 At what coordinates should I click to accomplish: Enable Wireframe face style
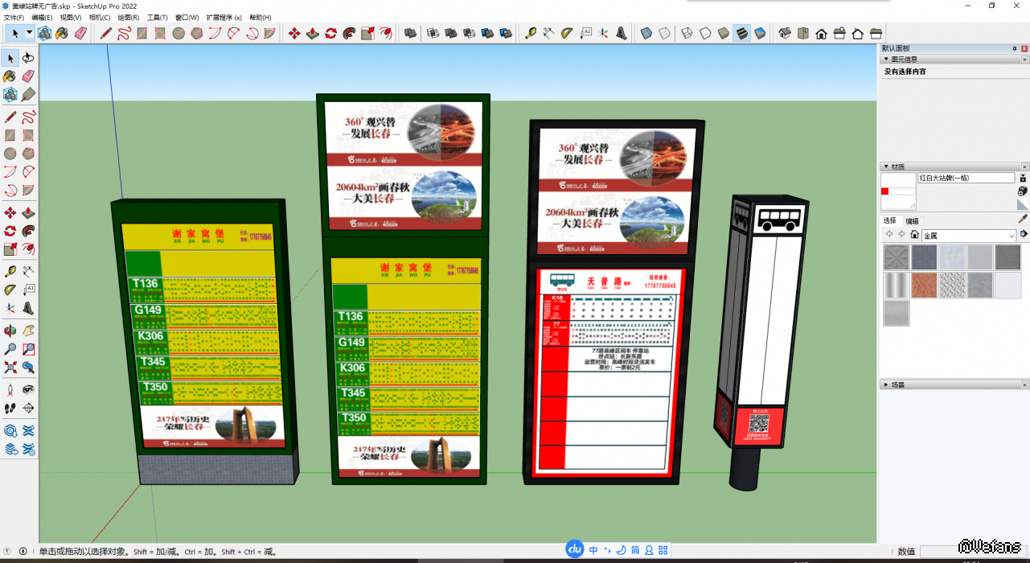tap(687, 33)
